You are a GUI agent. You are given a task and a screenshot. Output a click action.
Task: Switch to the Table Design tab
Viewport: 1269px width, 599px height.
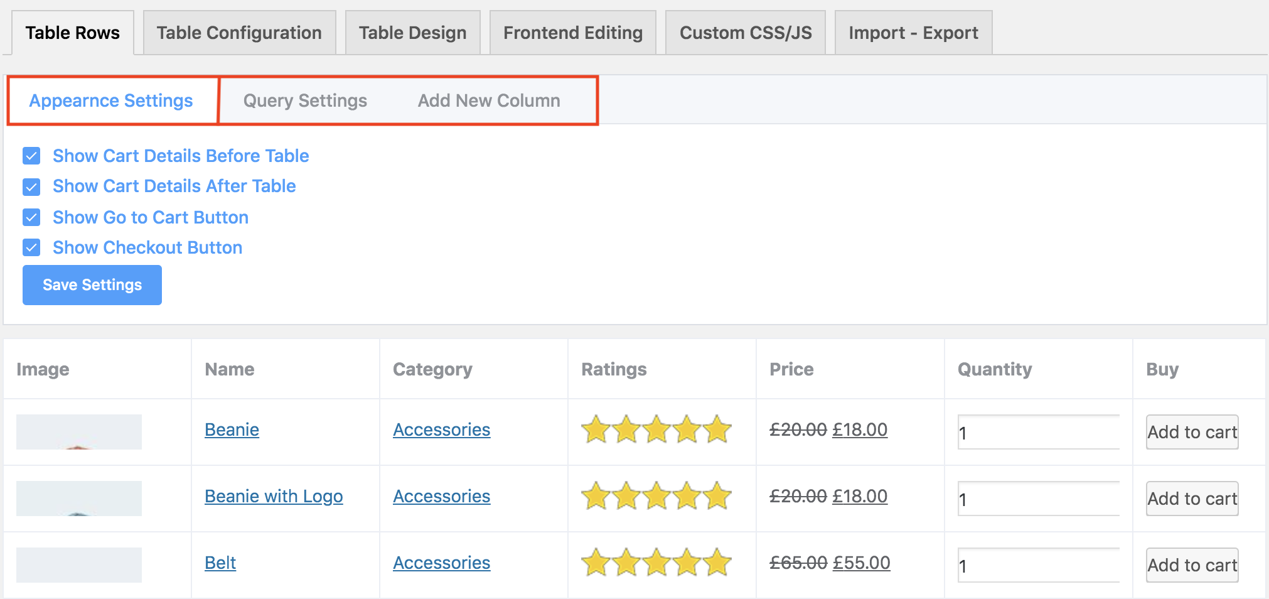pos(412,33)
